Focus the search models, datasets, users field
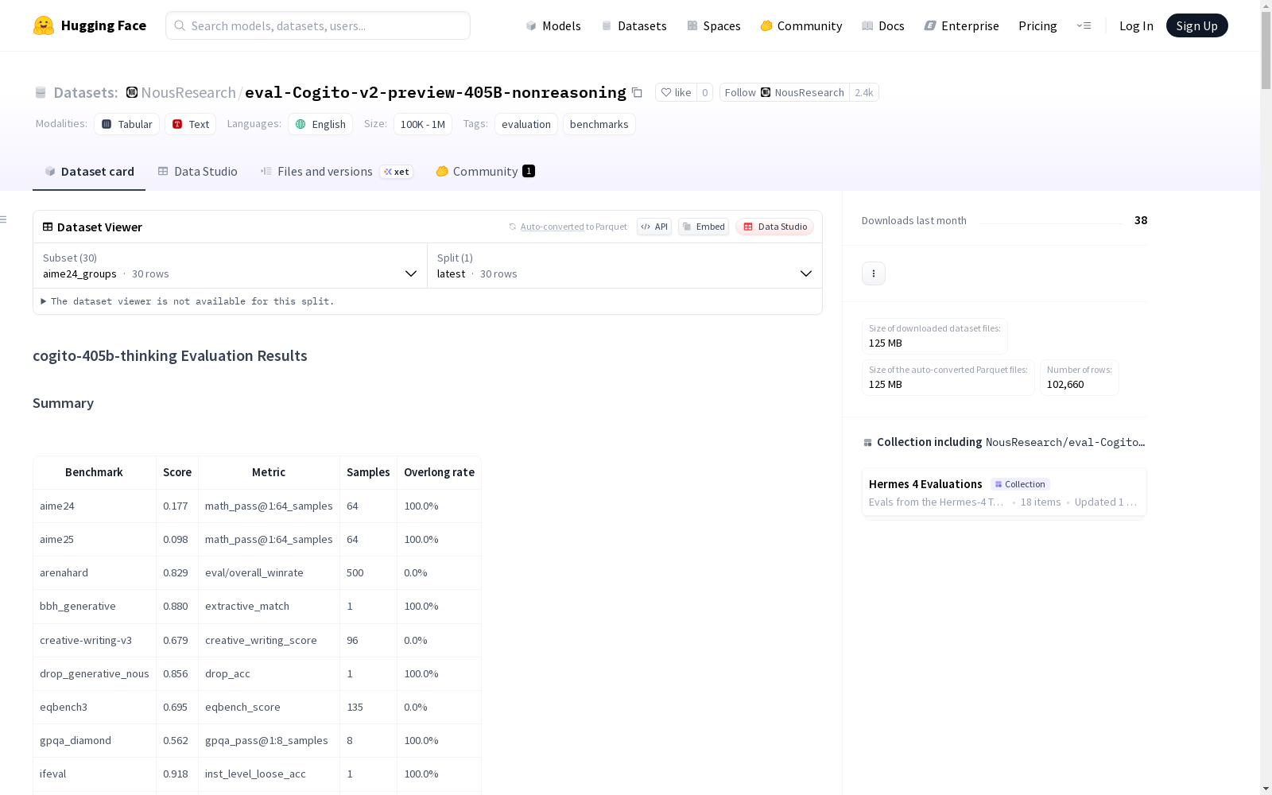Image resolution: width=1272 pixels, height=795 pixels. pos(318,25)
